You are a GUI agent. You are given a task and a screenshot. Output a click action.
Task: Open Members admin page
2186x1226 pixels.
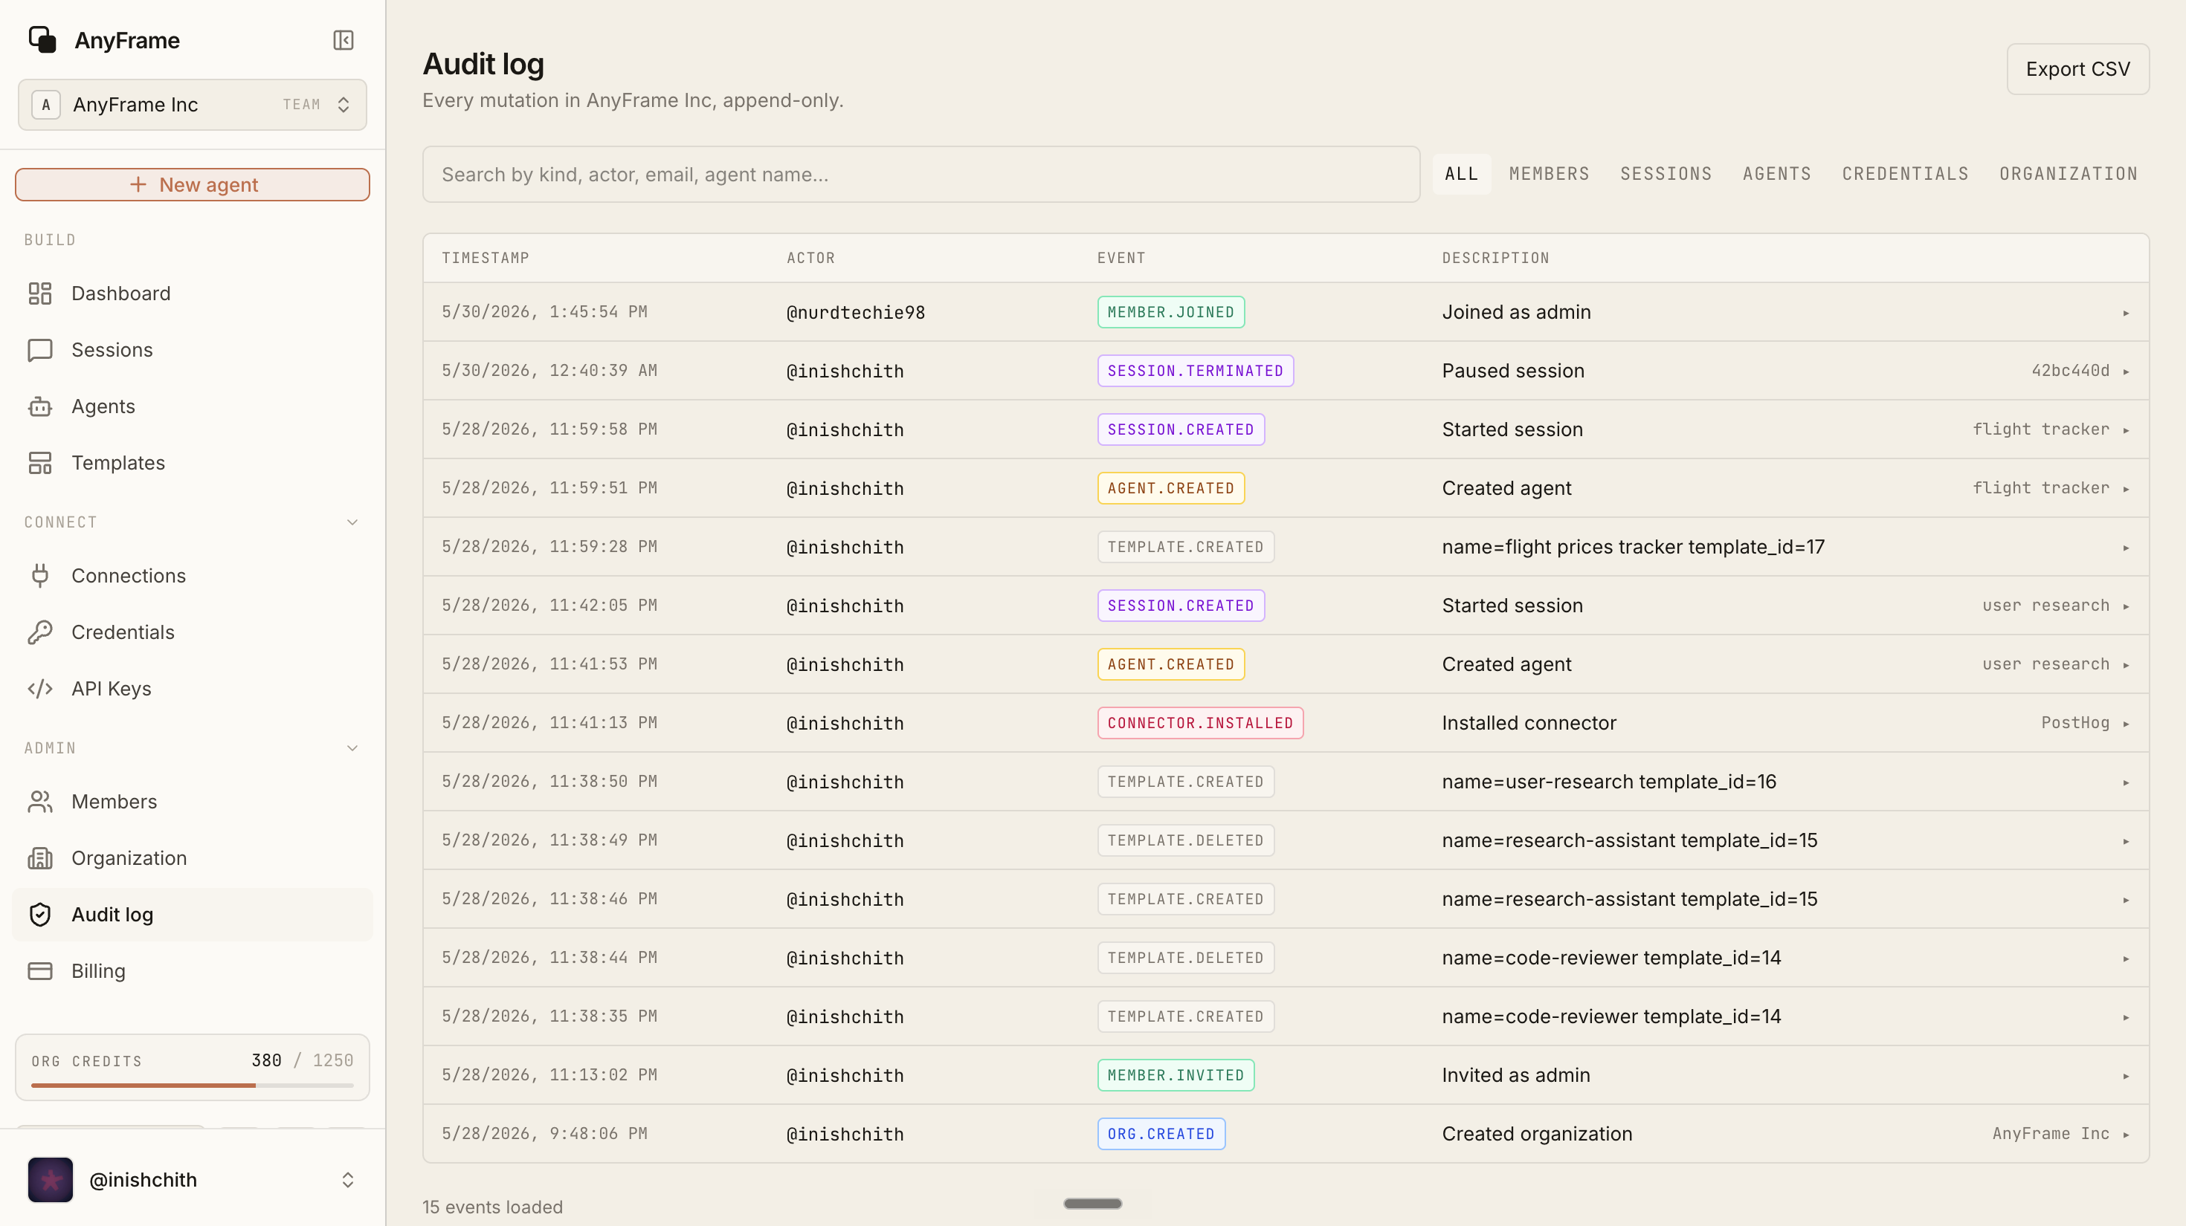[x=193, y=801]
